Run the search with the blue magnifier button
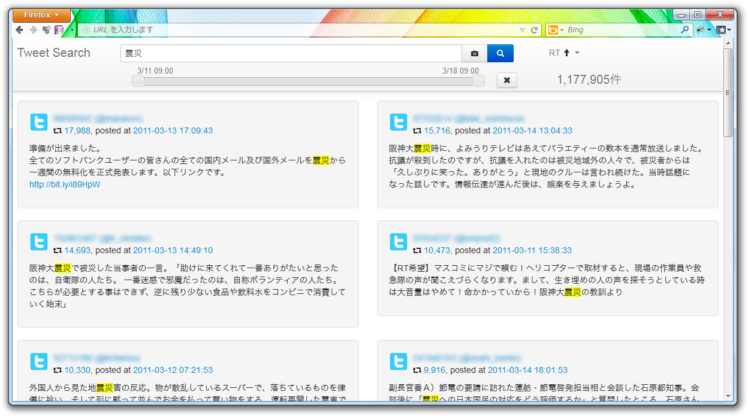Viewport: 748px width, 416px height. tap(500, 53)
